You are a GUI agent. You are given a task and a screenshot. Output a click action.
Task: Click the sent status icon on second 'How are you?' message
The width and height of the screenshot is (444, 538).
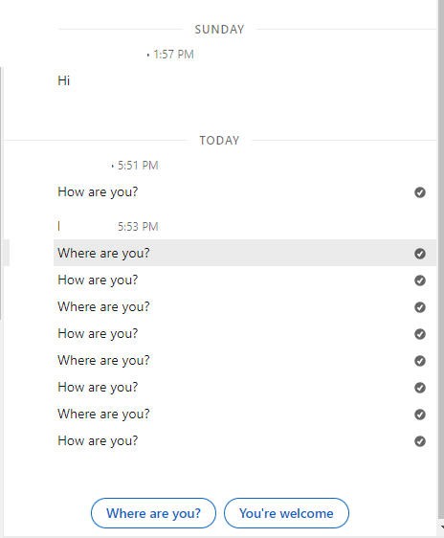click(x=420, y=280)
